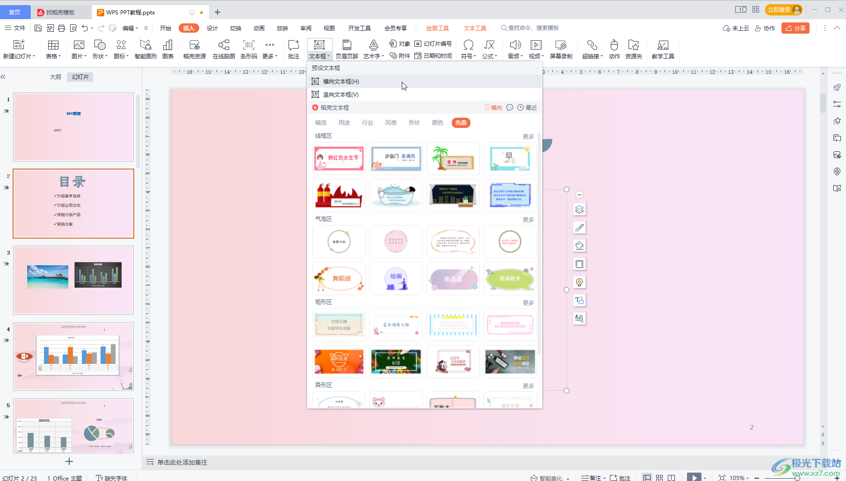Click the Save icon in quick toolbar
The width and height of the screenshot is (846, 481).
[38, 28]
